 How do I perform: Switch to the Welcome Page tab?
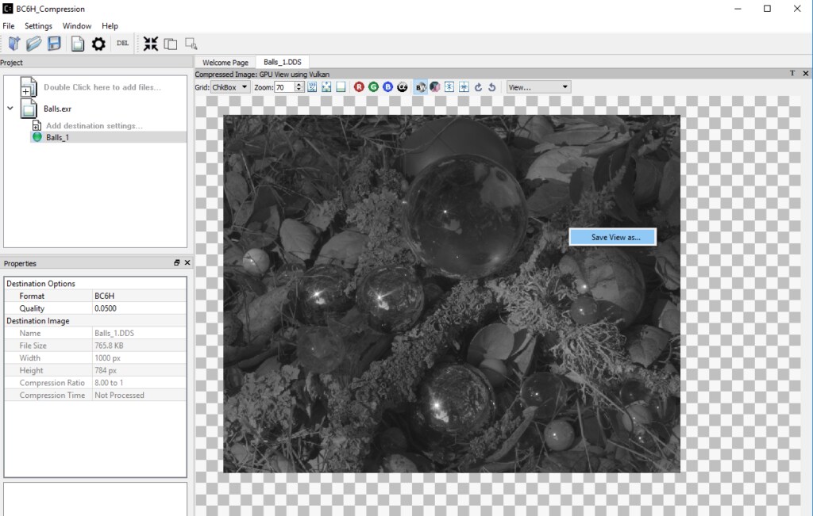pos(225,62)
